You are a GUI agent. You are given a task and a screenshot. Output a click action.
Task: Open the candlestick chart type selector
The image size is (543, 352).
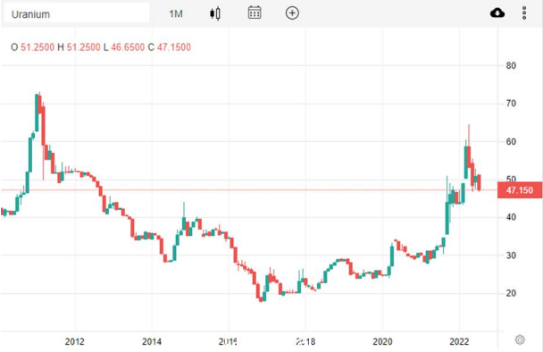pos(215,13)
